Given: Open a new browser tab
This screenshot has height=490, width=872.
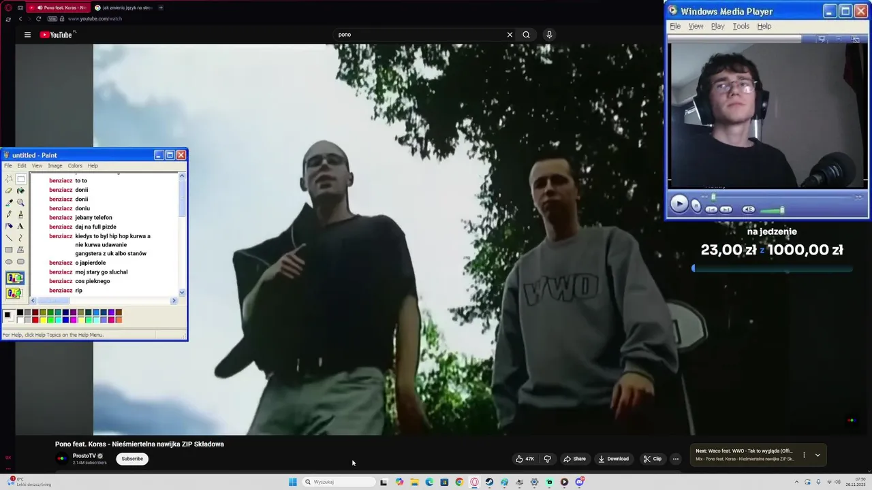Looking at the screenshot, I should (x=161, y=7).
